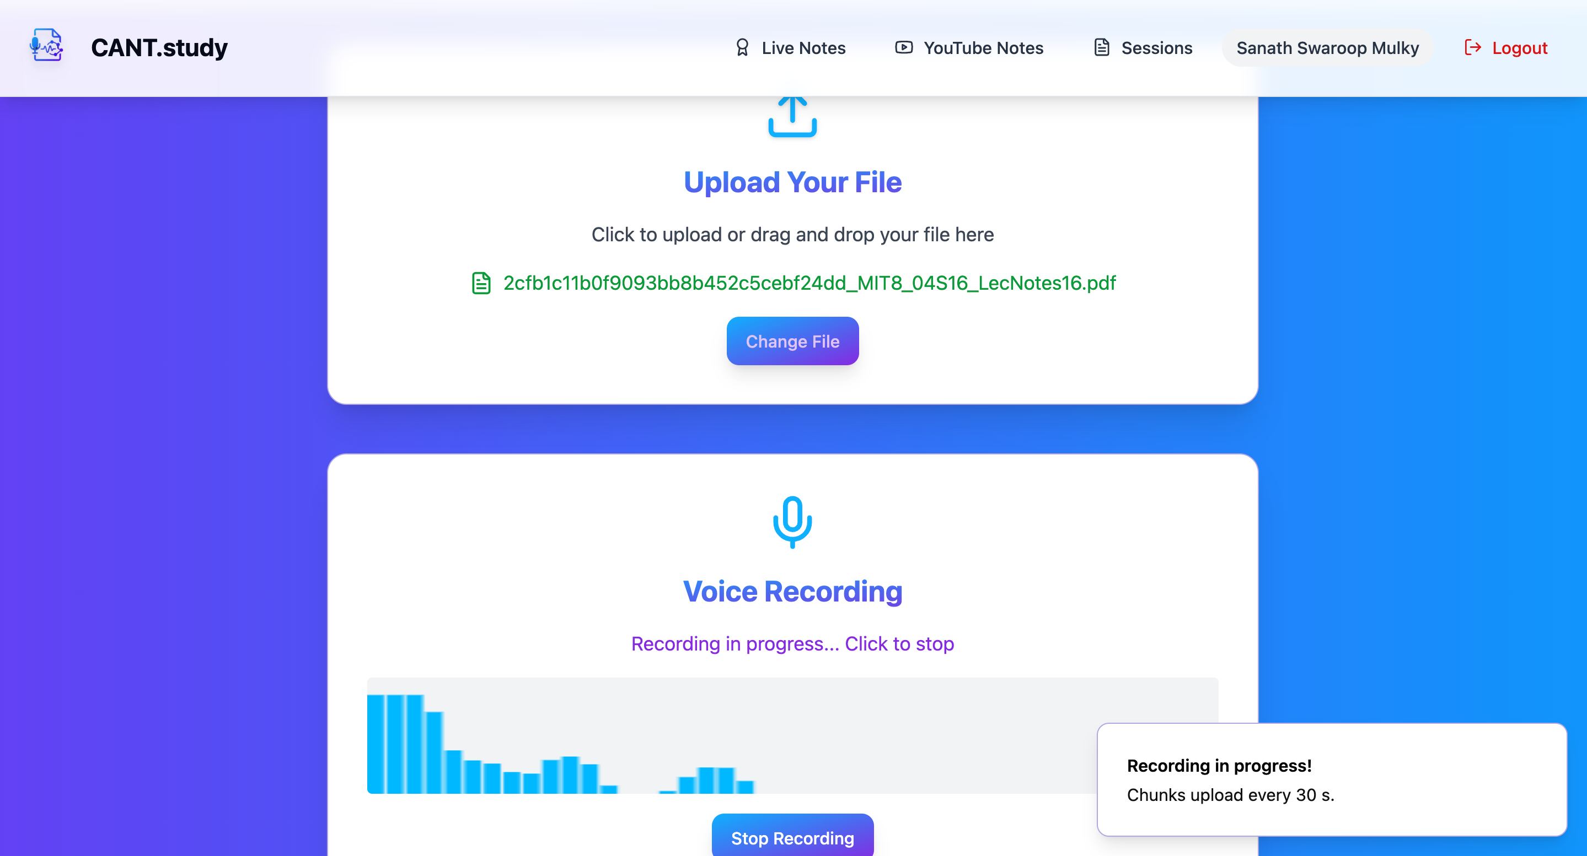Click the upload arrow icon
The height and width of the screenshot is (856, 1587).
[792, 116]
